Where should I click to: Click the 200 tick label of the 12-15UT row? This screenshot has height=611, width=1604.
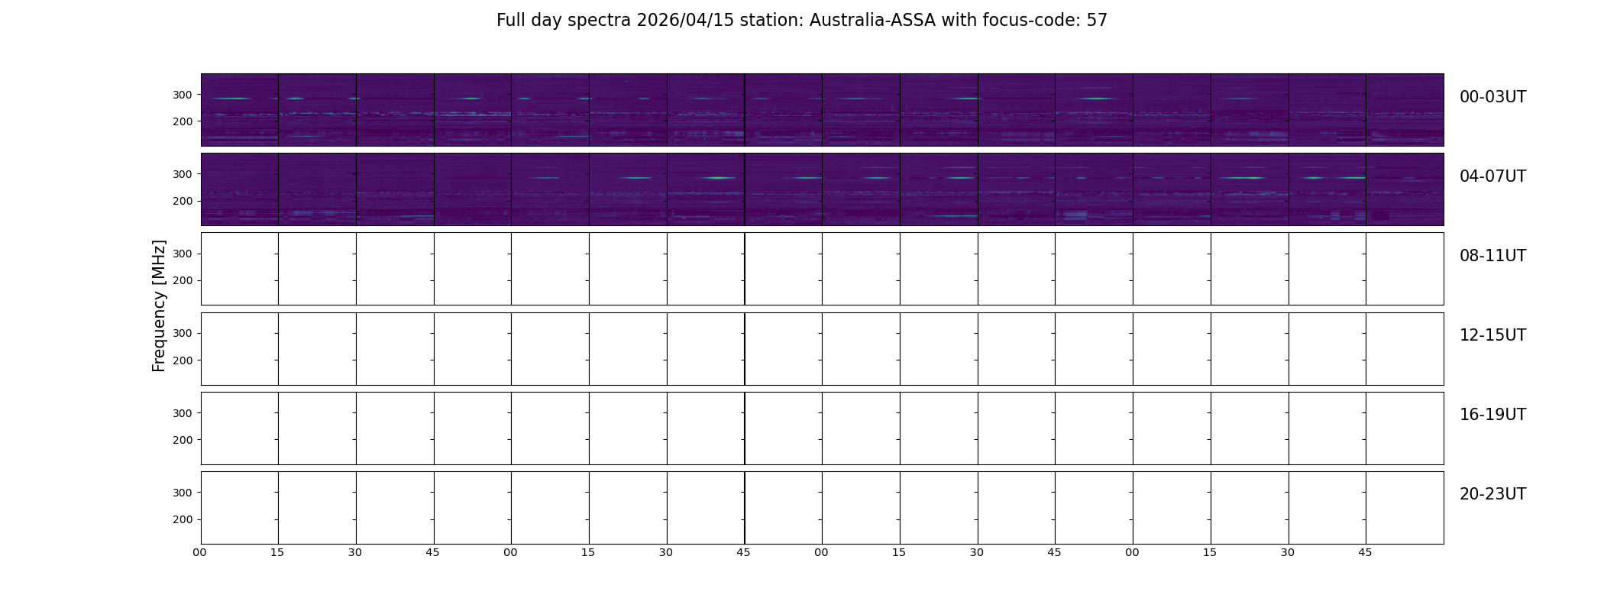(x=183, y=360)
